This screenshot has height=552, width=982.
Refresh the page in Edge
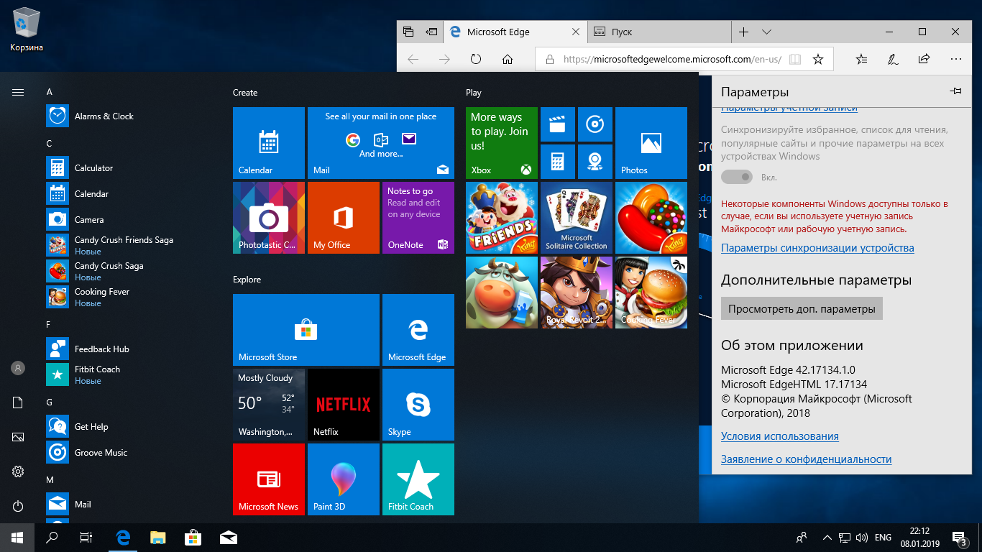(475, 60)
